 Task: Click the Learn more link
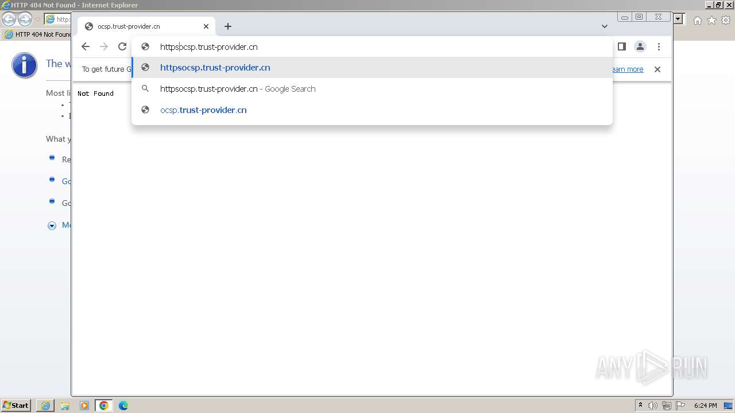(x=628, y=69)
